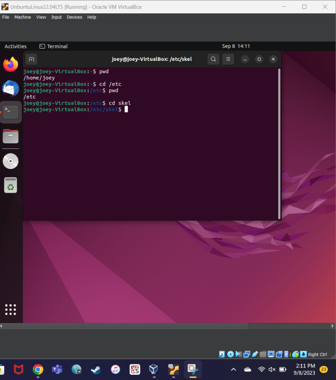Screen dimensions: 336x380
Task: Click the keyboard capture arrow icon
Action: (303, 354)
